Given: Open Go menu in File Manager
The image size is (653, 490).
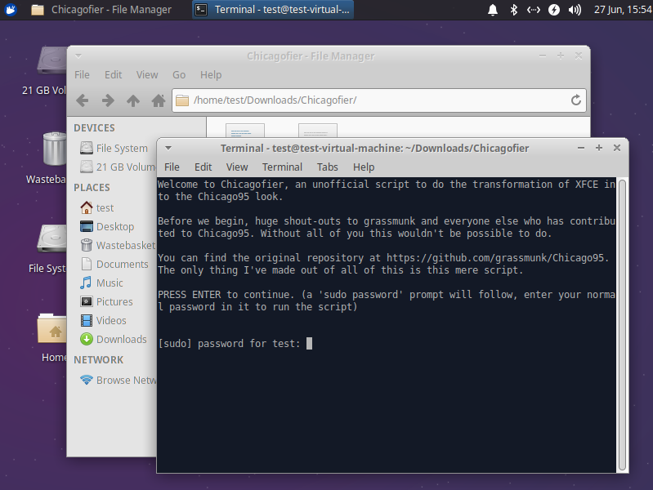Looking at the screenshot, I should [179, 75].
